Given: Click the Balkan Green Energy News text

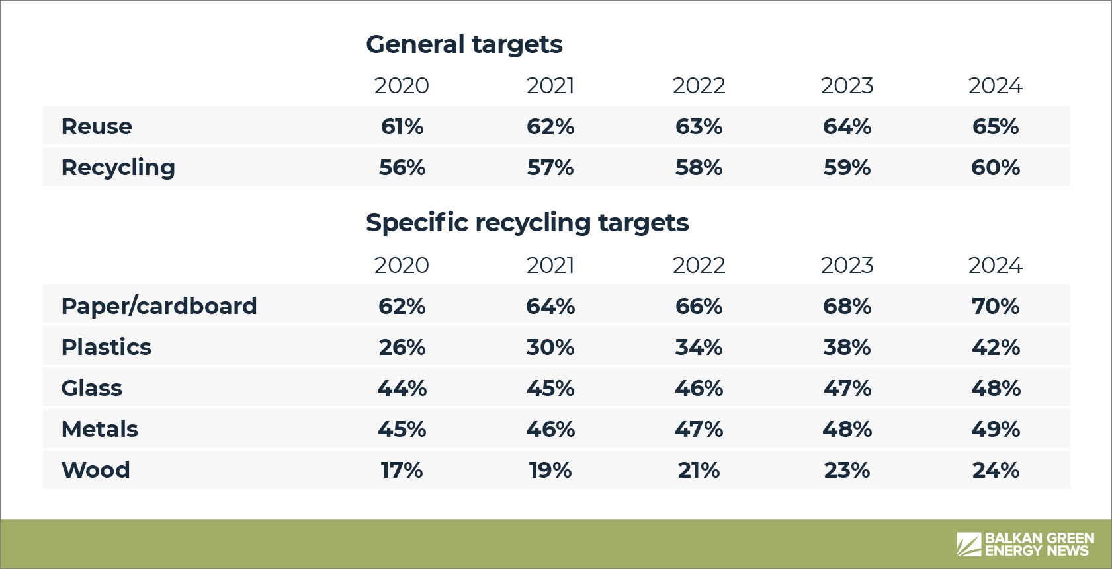Looking at the screenshot, I should pos(1040,545).
